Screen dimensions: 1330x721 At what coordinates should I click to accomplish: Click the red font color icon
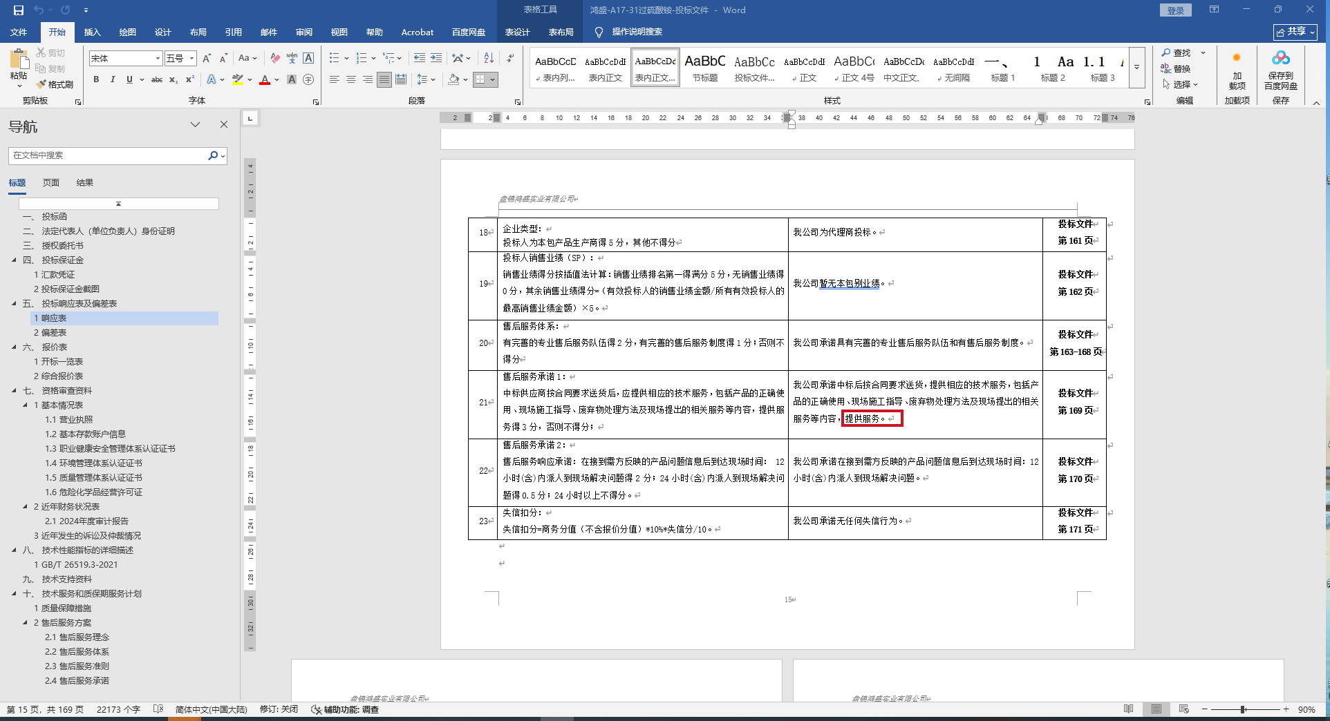coord(265,80)
